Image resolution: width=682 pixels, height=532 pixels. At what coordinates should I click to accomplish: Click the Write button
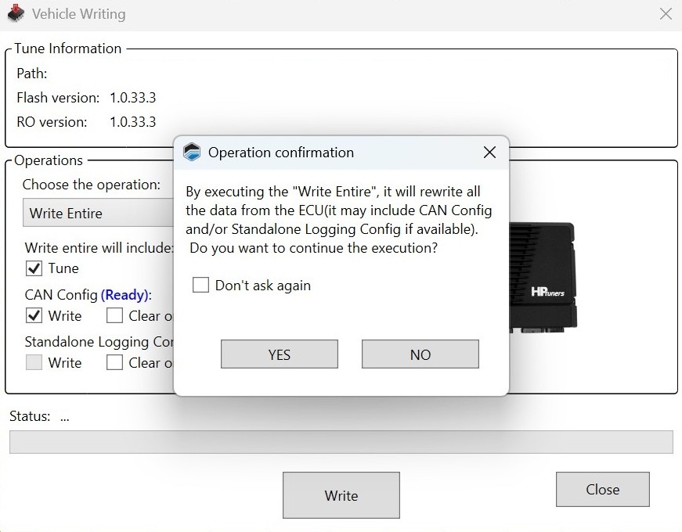(341, 495)
